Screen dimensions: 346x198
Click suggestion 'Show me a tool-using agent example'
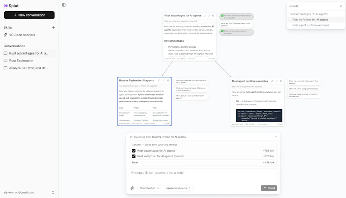(x=304, y=89)
